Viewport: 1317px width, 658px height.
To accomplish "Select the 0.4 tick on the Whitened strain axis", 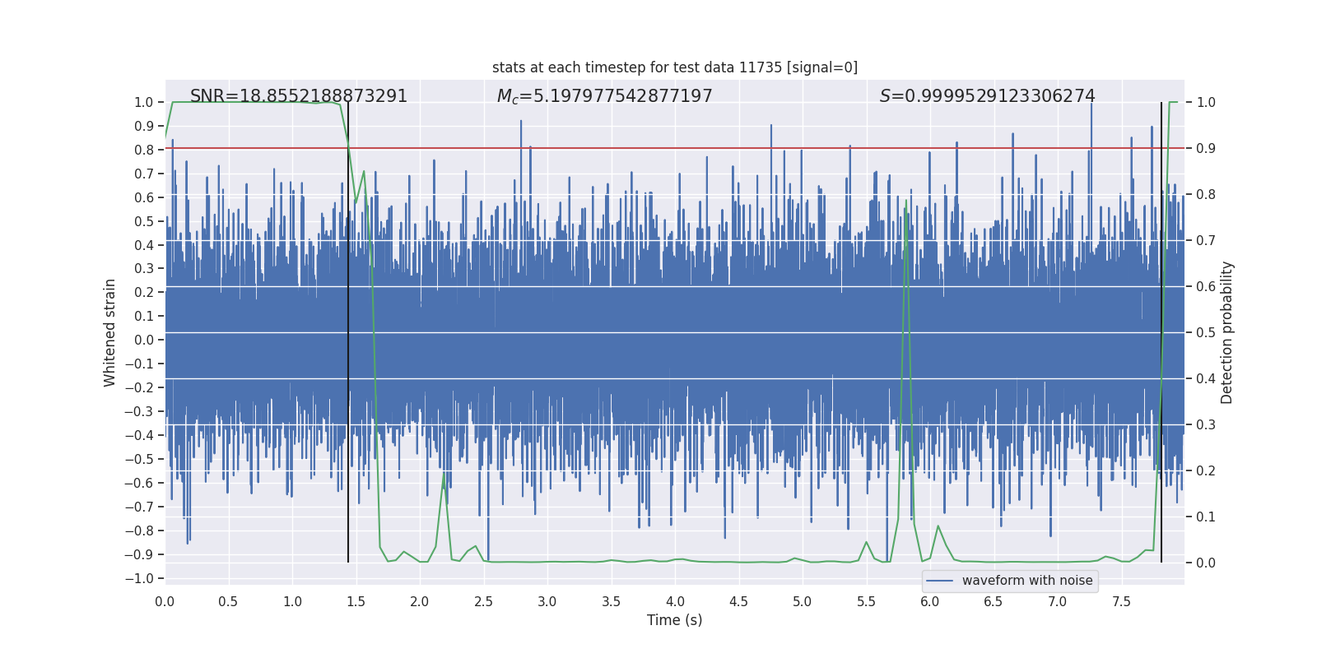I will coord(144,245).
